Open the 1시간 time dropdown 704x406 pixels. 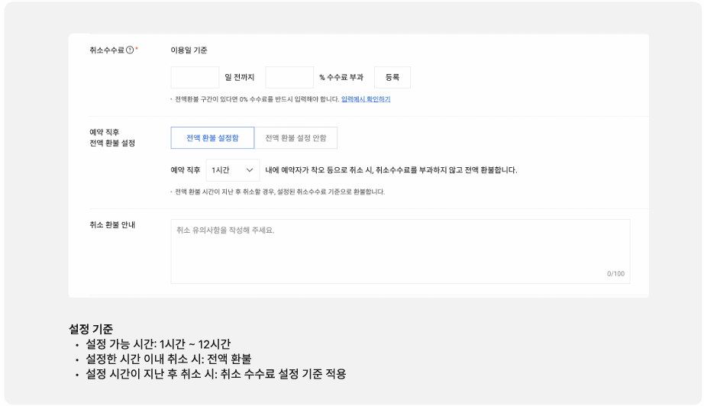[x=232, y=170]
